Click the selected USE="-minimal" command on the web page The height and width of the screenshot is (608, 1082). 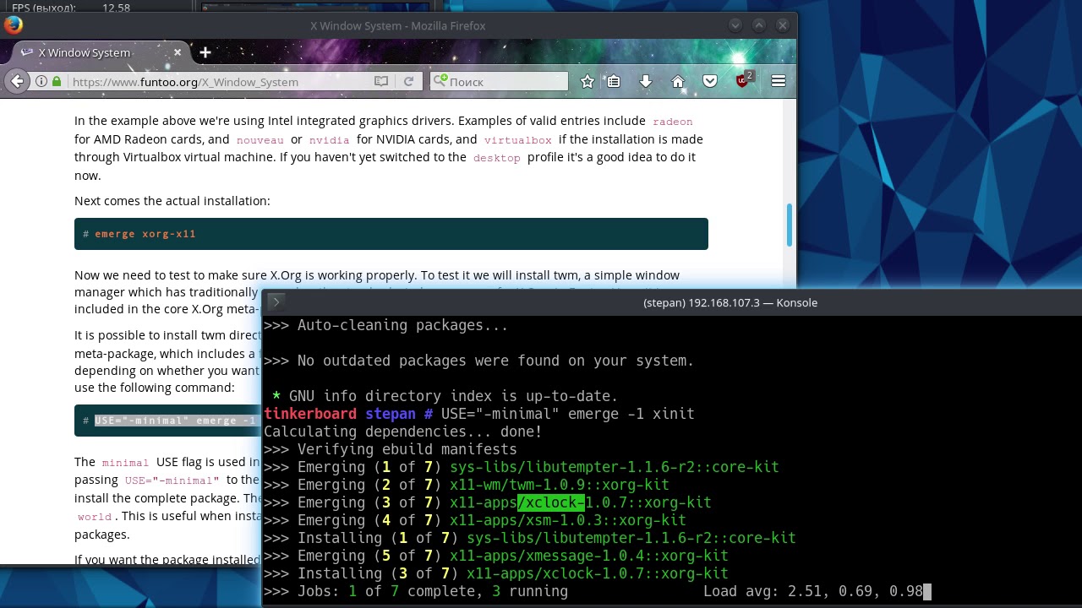tap(175, 421)
